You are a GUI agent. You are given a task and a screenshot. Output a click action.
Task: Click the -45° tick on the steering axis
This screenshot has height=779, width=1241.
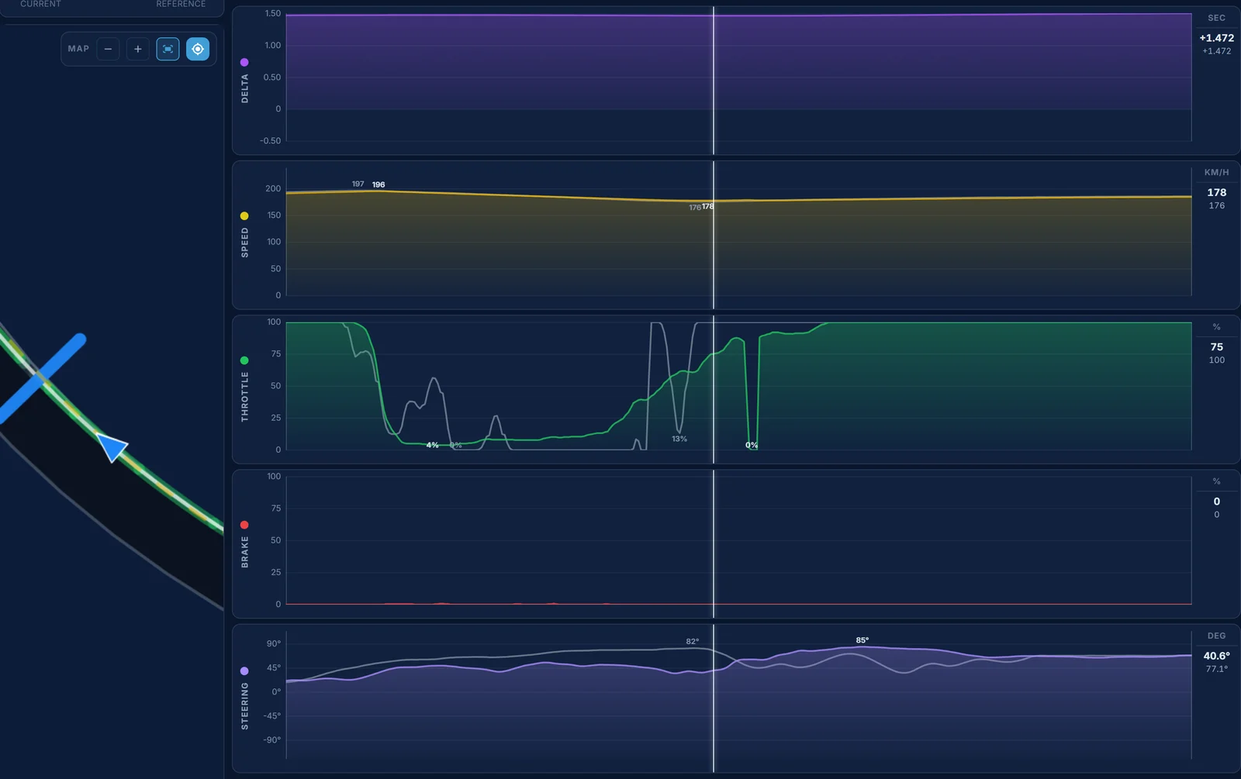click(x=271, y=716)
